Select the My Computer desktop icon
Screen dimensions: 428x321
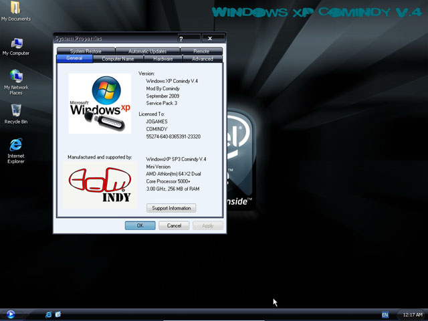point(16,47)
